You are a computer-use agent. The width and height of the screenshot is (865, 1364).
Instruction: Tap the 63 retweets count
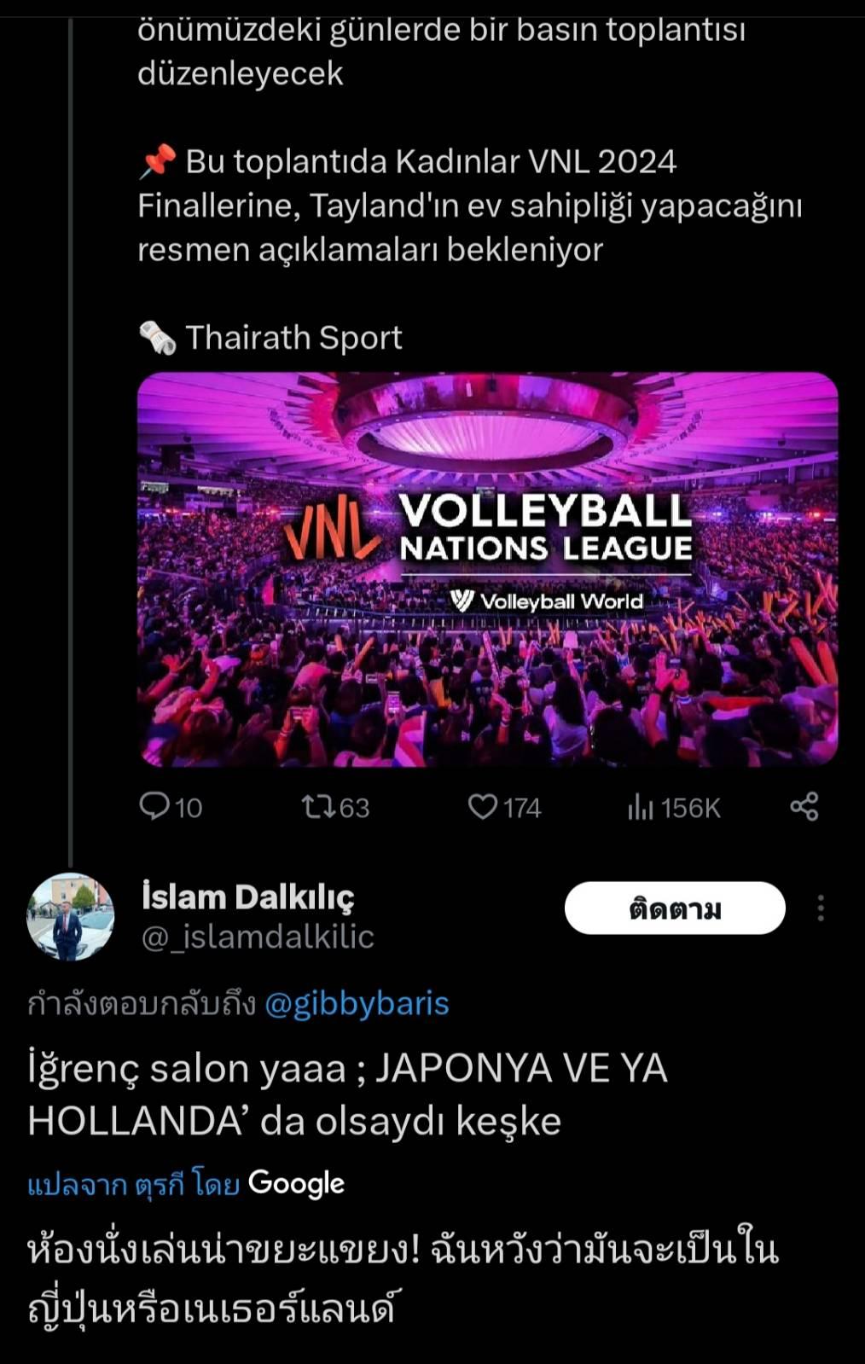(354, 808)
